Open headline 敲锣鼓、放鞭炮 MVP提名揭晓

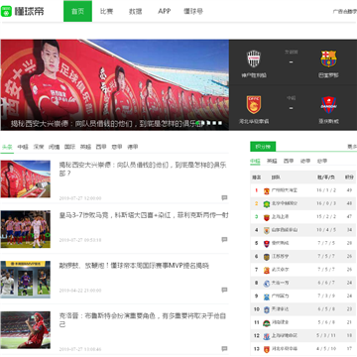click(134, 266)
